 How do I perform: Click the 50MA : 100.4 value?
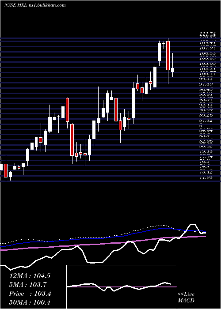point(30,302)
